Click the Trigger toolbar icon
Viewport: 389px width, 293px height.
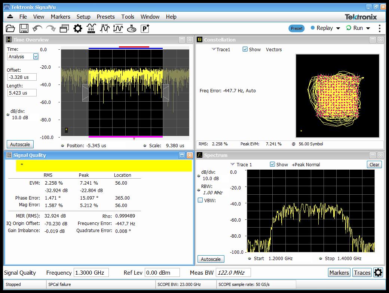(91, 28)
